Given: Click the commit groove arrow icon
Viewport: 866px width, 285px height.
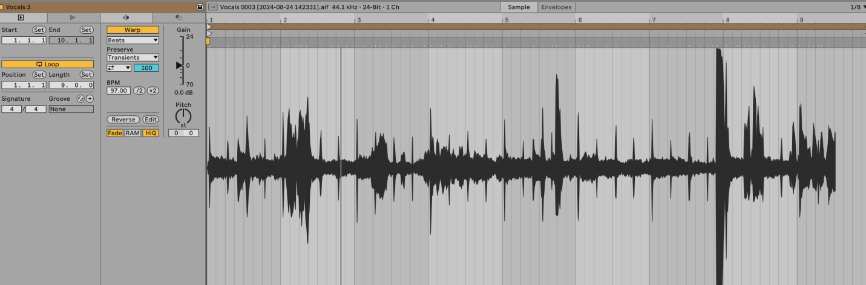Looking at the screenshot, I should 90,98.
